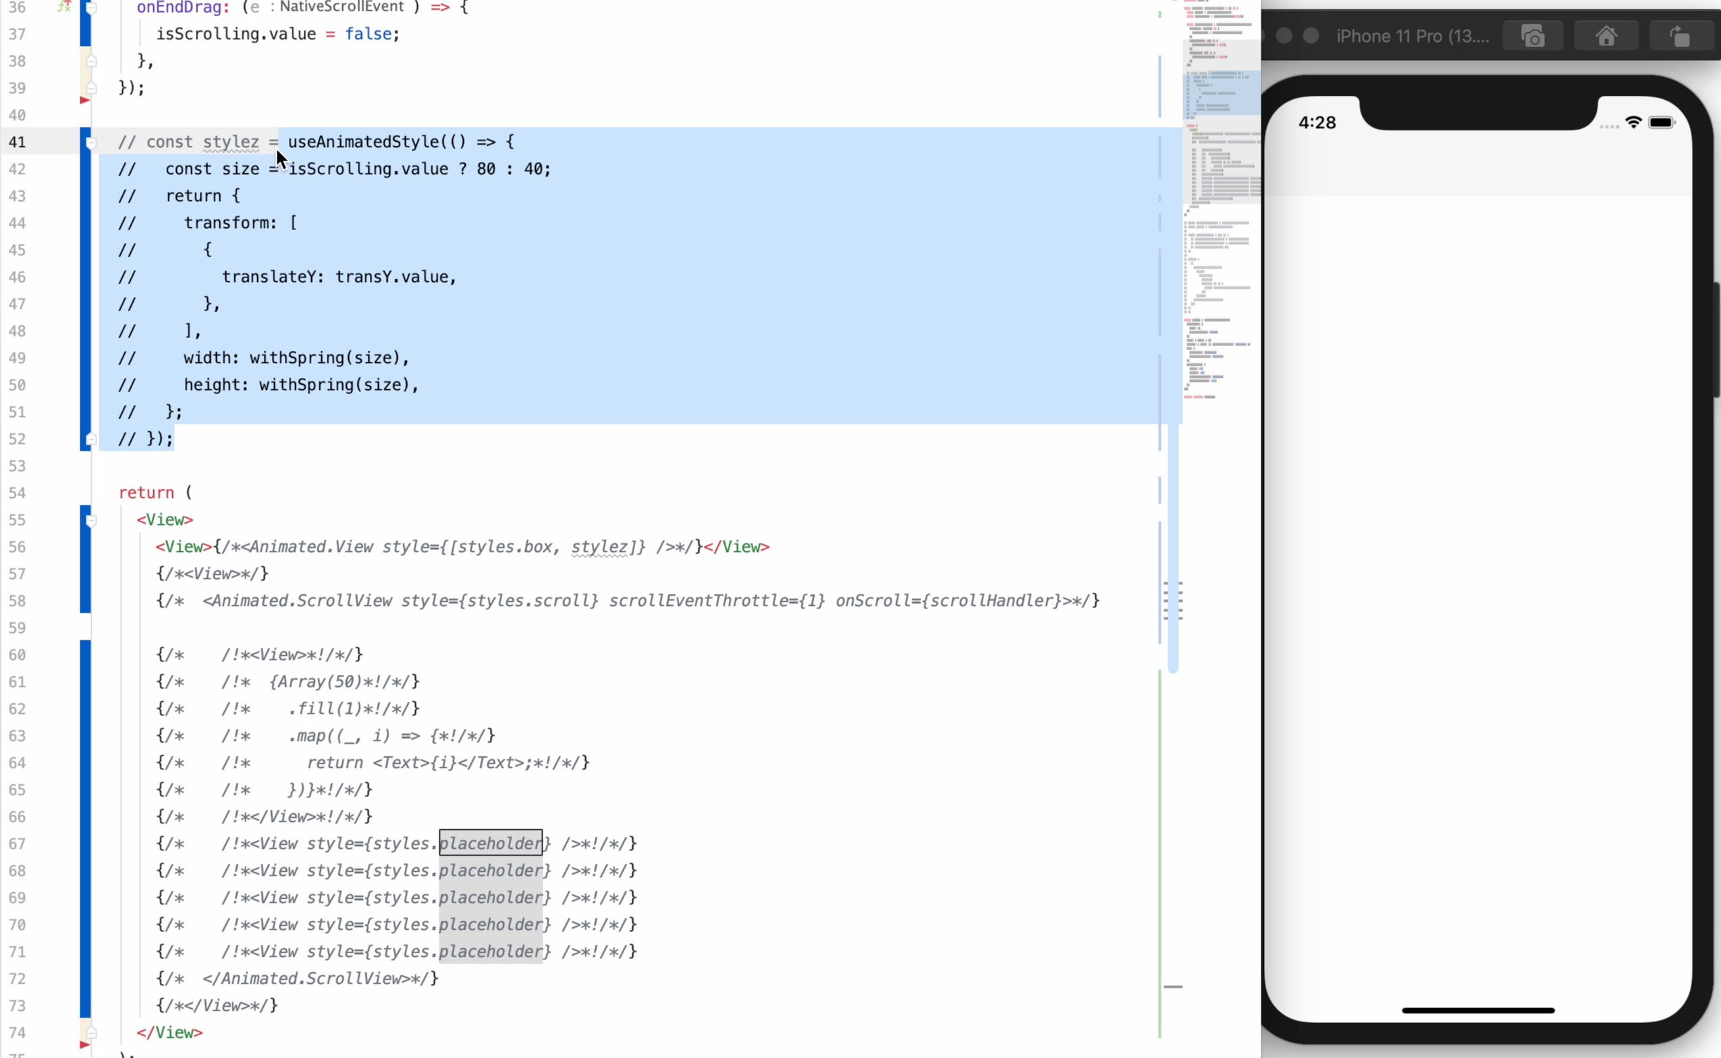Collapse the onEndDrag fold at line 36
The height and width of the screenshot is (1058, 1721).
pos(92,7)
